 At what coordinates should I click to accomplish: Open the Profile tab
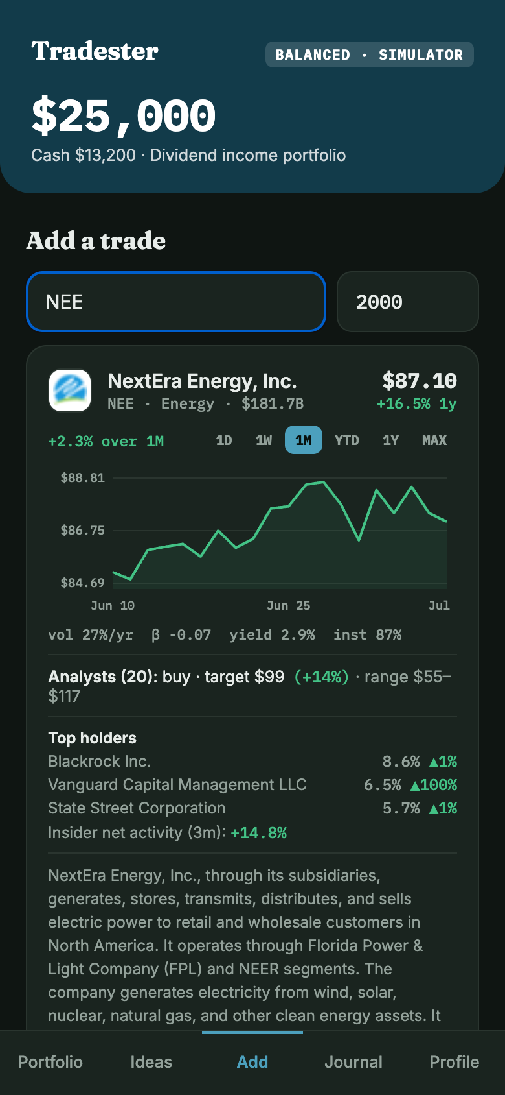pos(454,1062)
